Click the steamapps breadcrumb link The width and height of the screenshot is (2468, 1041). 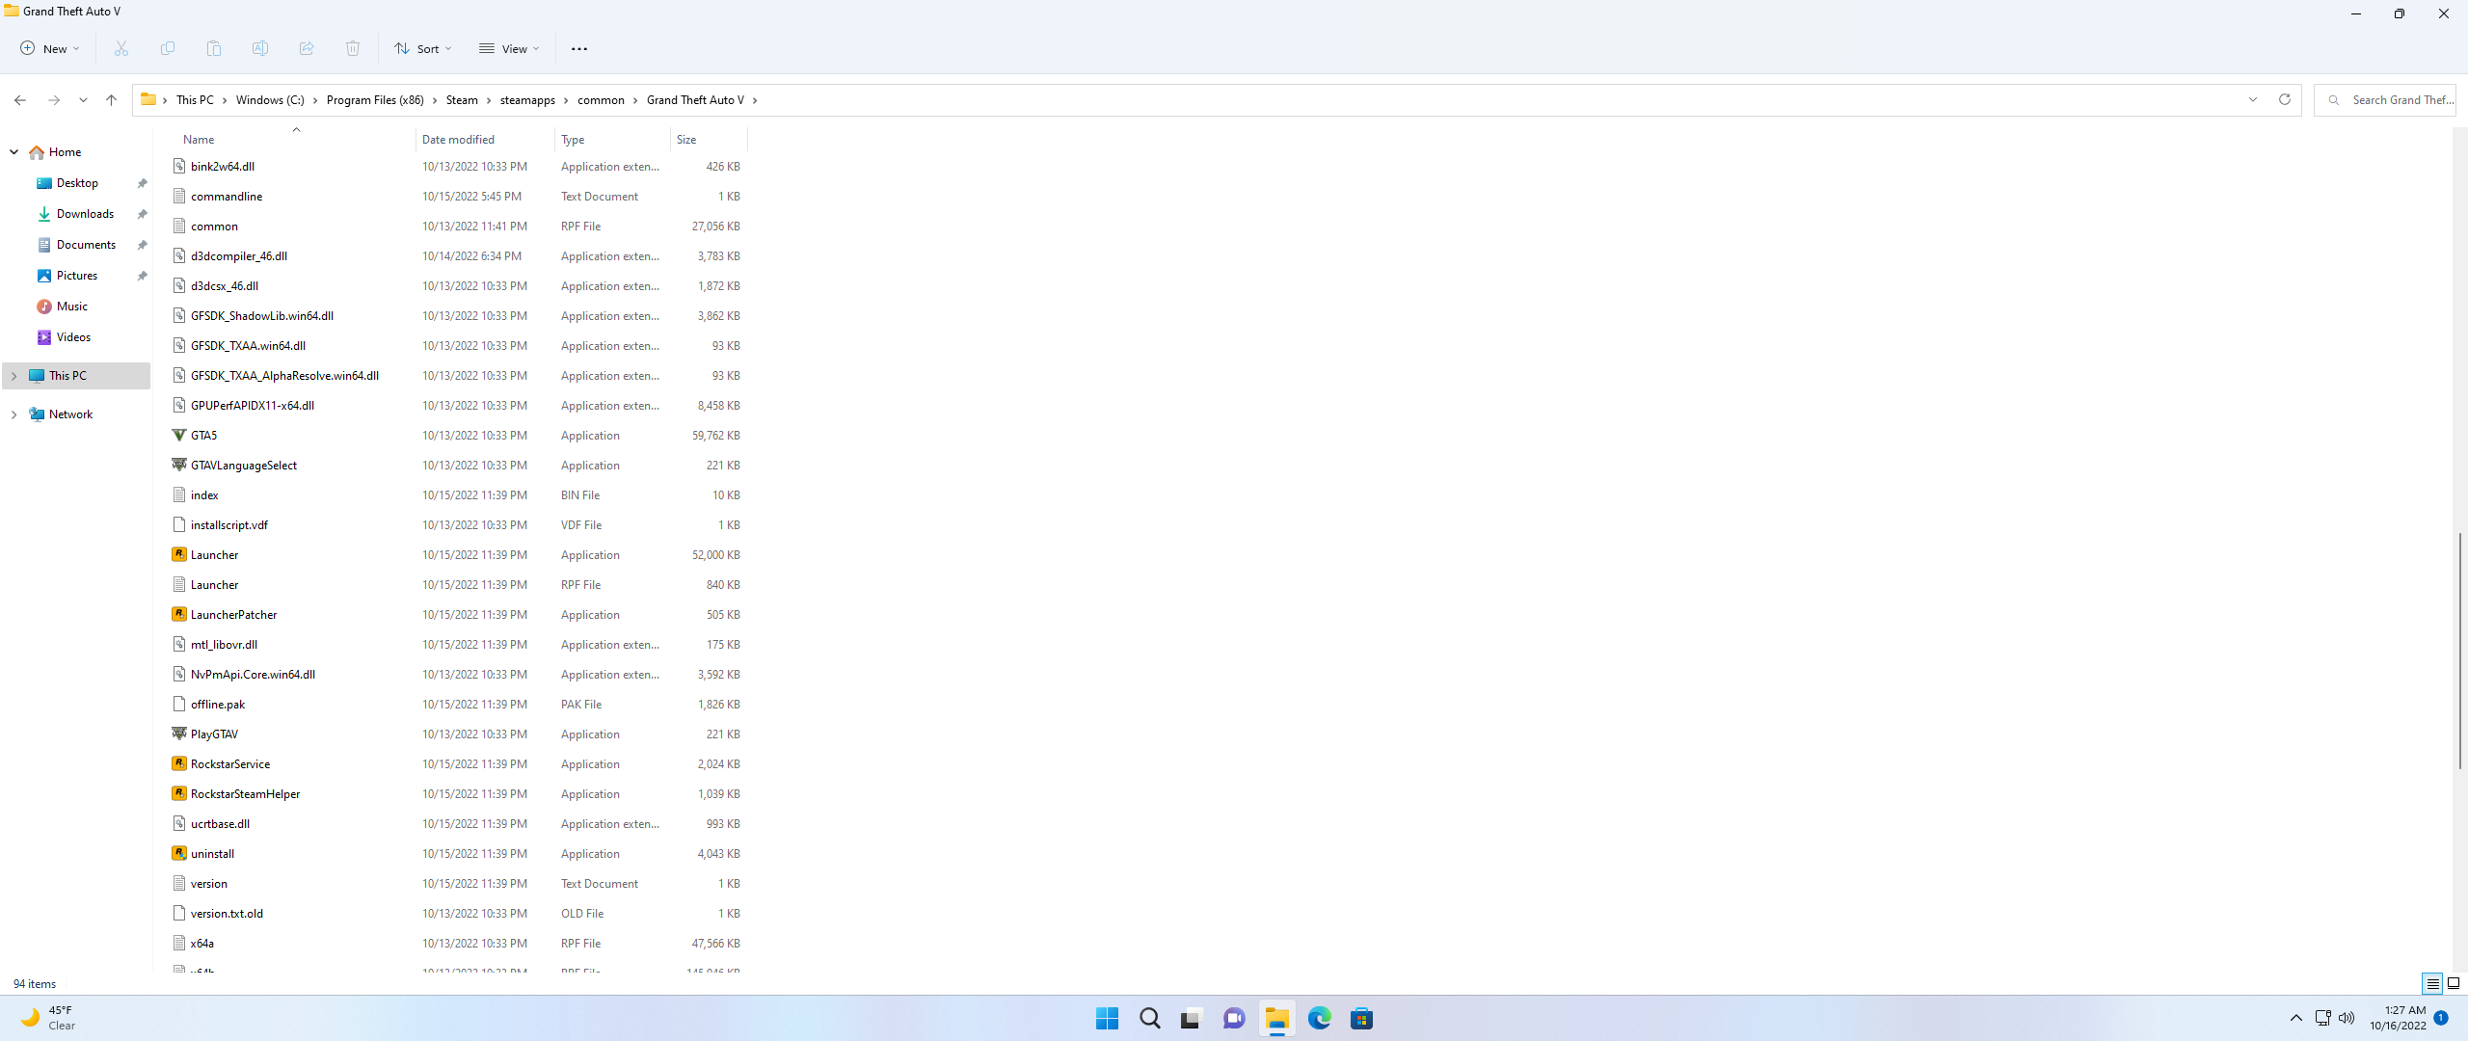[x=527, y=100]
